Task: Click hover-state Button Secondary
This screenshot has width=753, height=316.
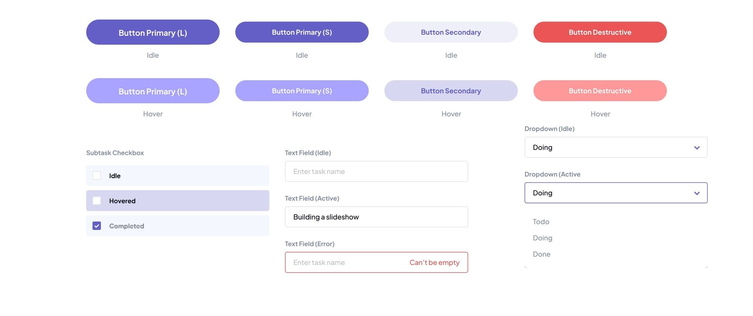Action: [x=451, y=91]
